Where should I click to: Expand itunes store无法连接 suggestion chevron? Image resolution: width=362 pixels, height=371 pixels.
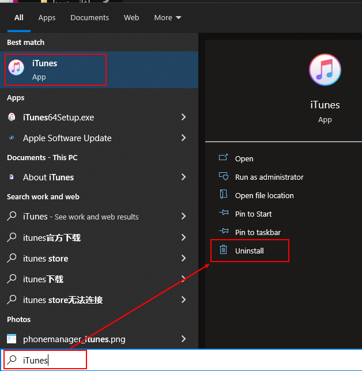coord(183,300)
